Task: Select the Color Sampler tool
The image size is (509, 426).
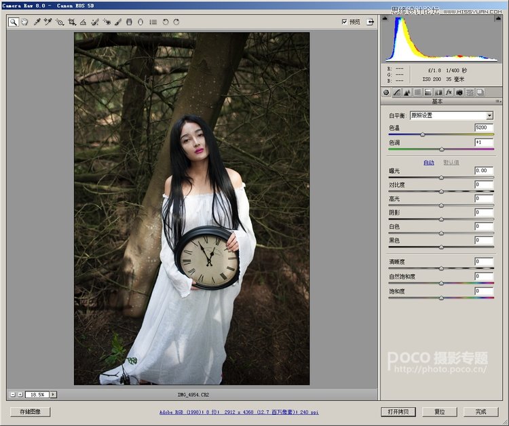Action: pyautogui.click(x=48, y=22)
